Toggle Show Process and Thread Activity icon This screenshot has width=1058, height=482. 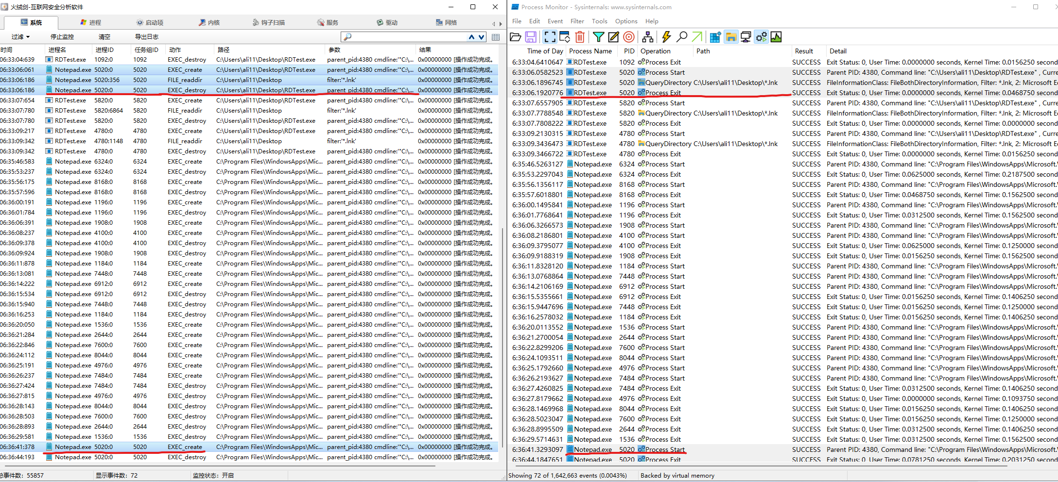coord(762,37)
